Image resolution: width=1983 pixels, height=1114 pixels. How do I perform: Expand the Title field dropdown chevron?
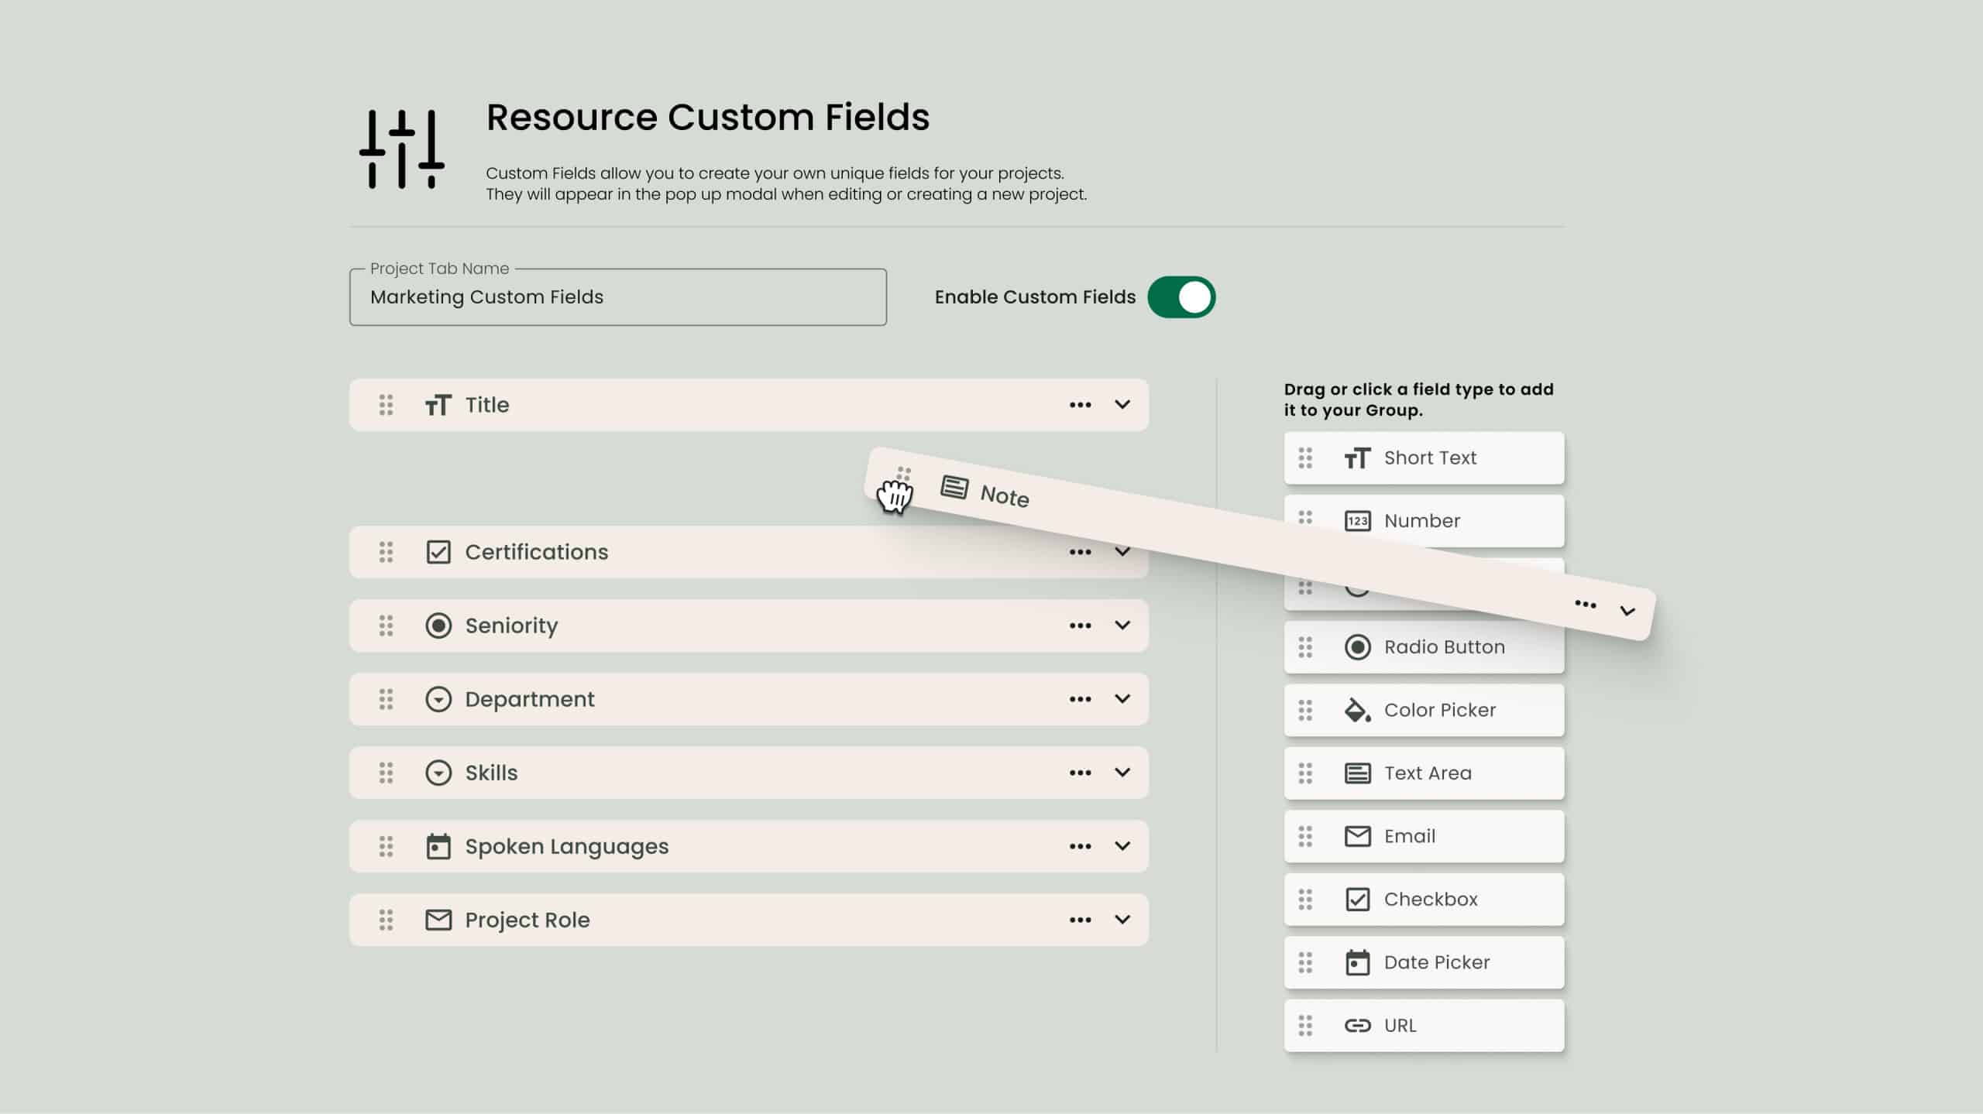(x=1122, y=404)
